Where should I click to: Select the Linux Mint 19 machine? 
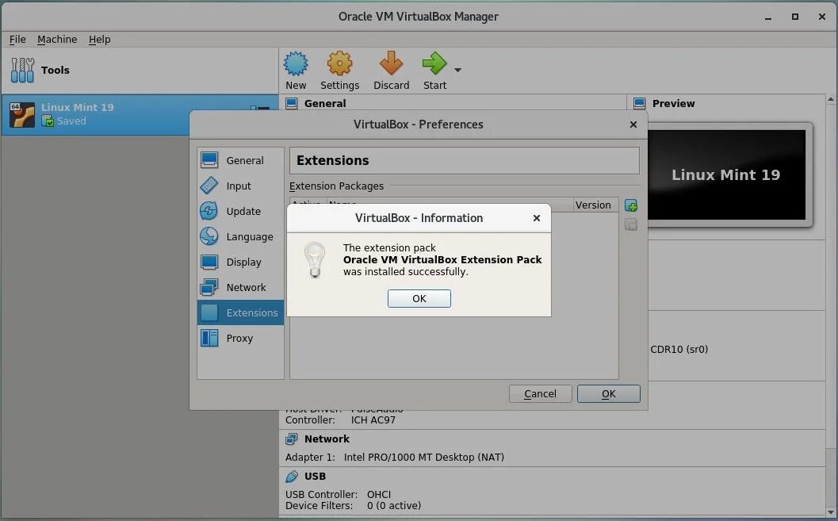pos(140,114)
